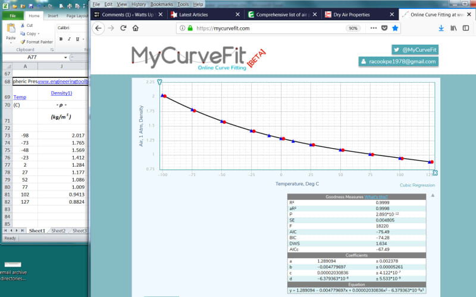Go back with Firefox back arrow
Screen dimensions: 476x297
pyautogui.click(x=98, y=28)
